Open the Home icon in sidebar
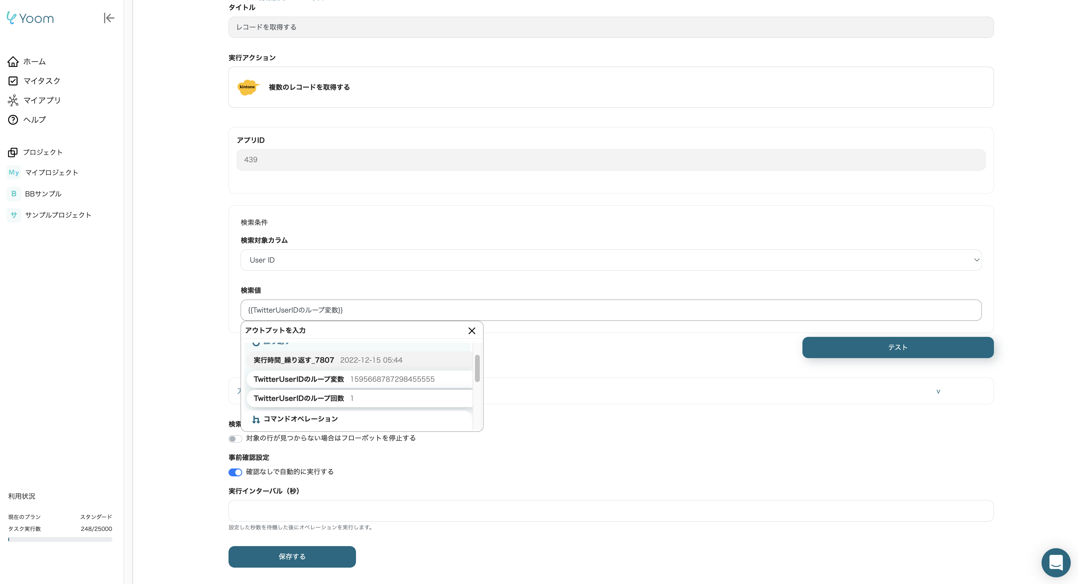 point(13,62)
